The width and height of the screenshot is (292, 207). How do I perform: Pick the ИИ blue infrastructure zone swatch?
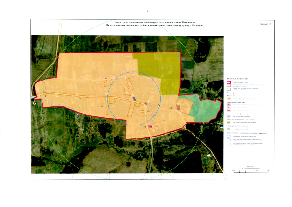tap(229, 116)
